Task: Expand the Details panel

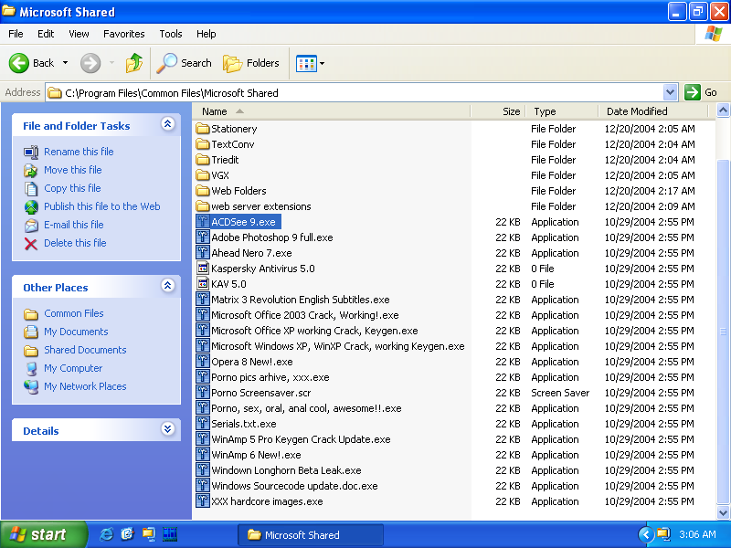Action: (168, 429)
